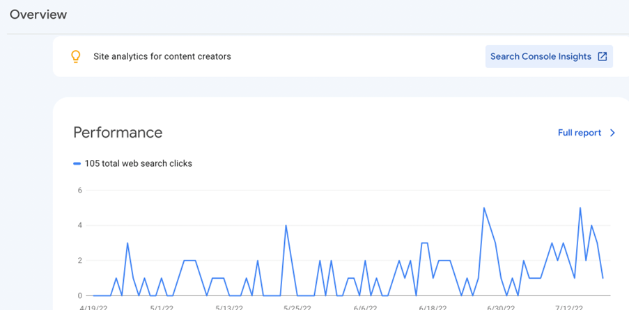The height and width of the screenshot is (310, 629).
Task: Click the y-axis value 4 label
Action: coord(80,225)
